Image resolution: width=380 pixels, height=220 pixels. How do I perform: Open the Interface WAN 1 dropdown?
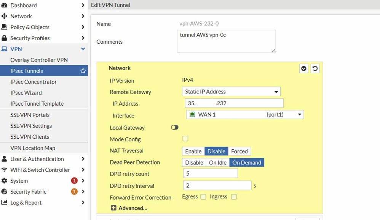point(245,115)
